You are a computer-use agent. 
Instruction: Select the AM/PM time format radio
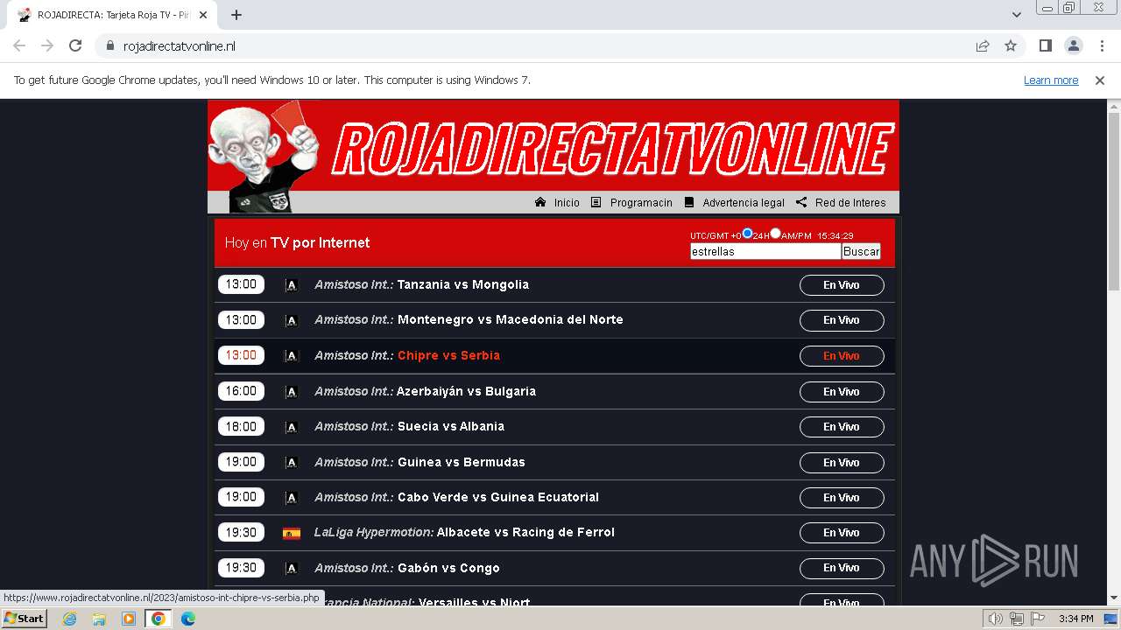[775, 234]
